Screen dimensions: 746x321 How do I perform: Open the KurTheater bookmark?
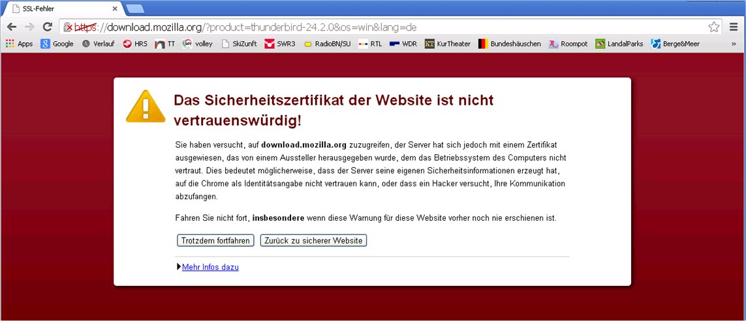(x=447, y=44)
